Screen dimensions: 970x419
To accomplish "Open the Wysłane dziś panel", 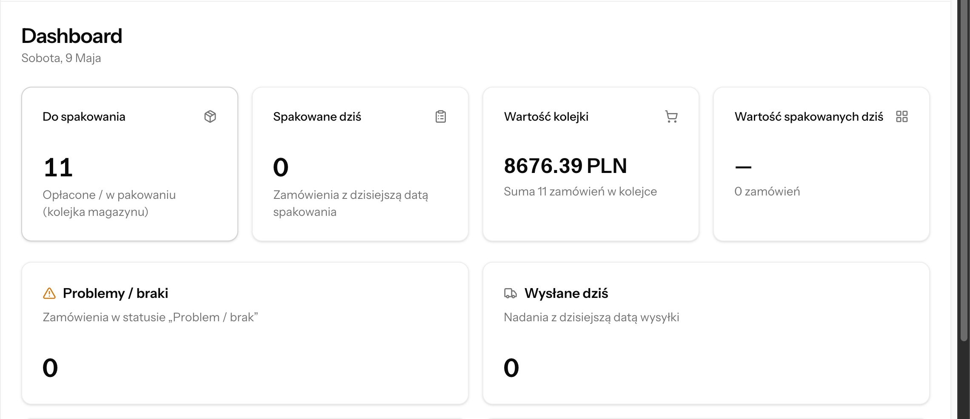I will tap(706, 333).
